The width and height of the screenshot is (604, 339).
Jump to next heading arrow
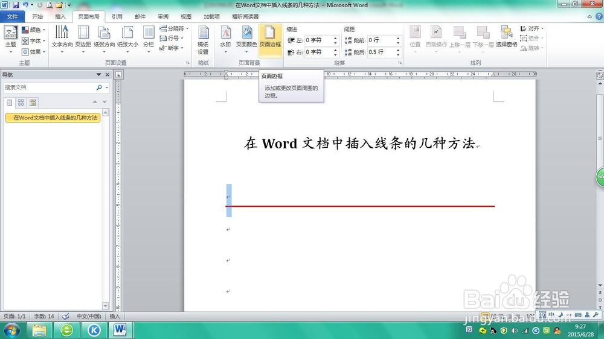[x=104, y=102]
